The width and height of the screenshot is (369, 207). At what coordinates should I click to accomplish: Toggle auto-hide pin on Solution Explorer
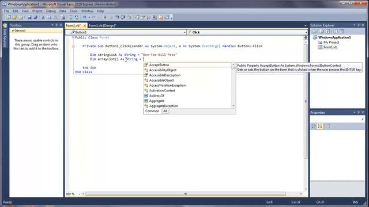pos(359,25)
